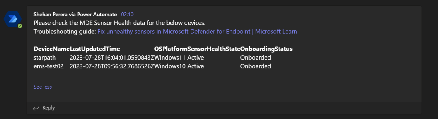Click the SensorHealthState column header

pos(214,49)
